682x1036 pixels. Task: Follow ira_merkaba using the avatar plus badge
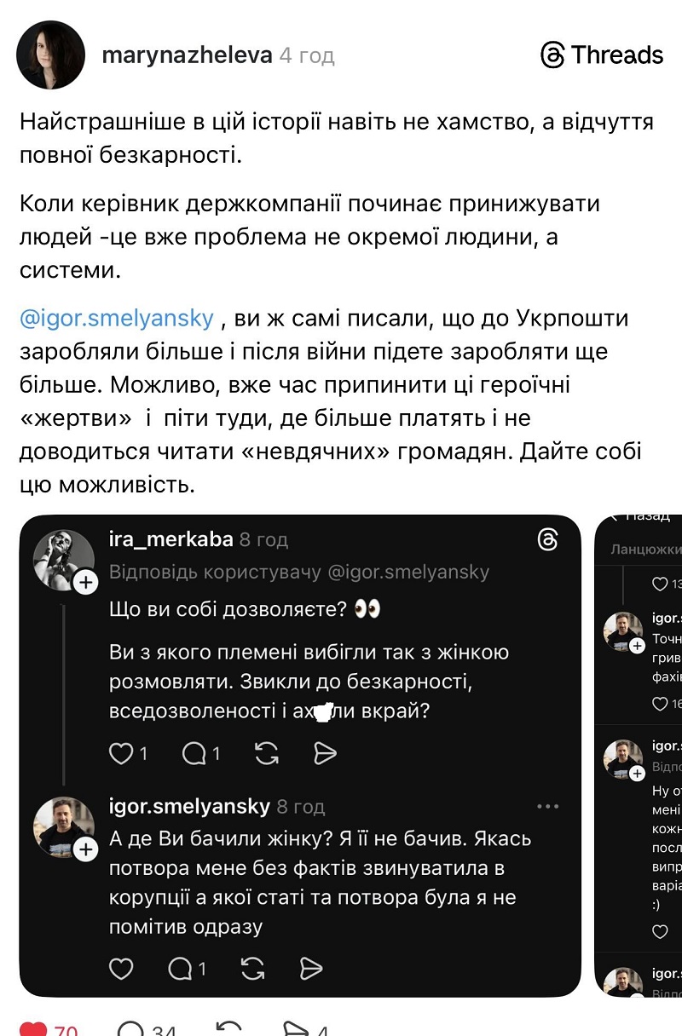click(x=86, y=582)
